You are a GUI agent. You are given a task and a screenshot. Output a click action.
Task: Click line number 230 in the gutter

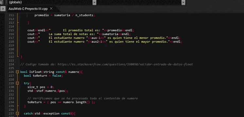pyautogui.click(x=11, y=87)
